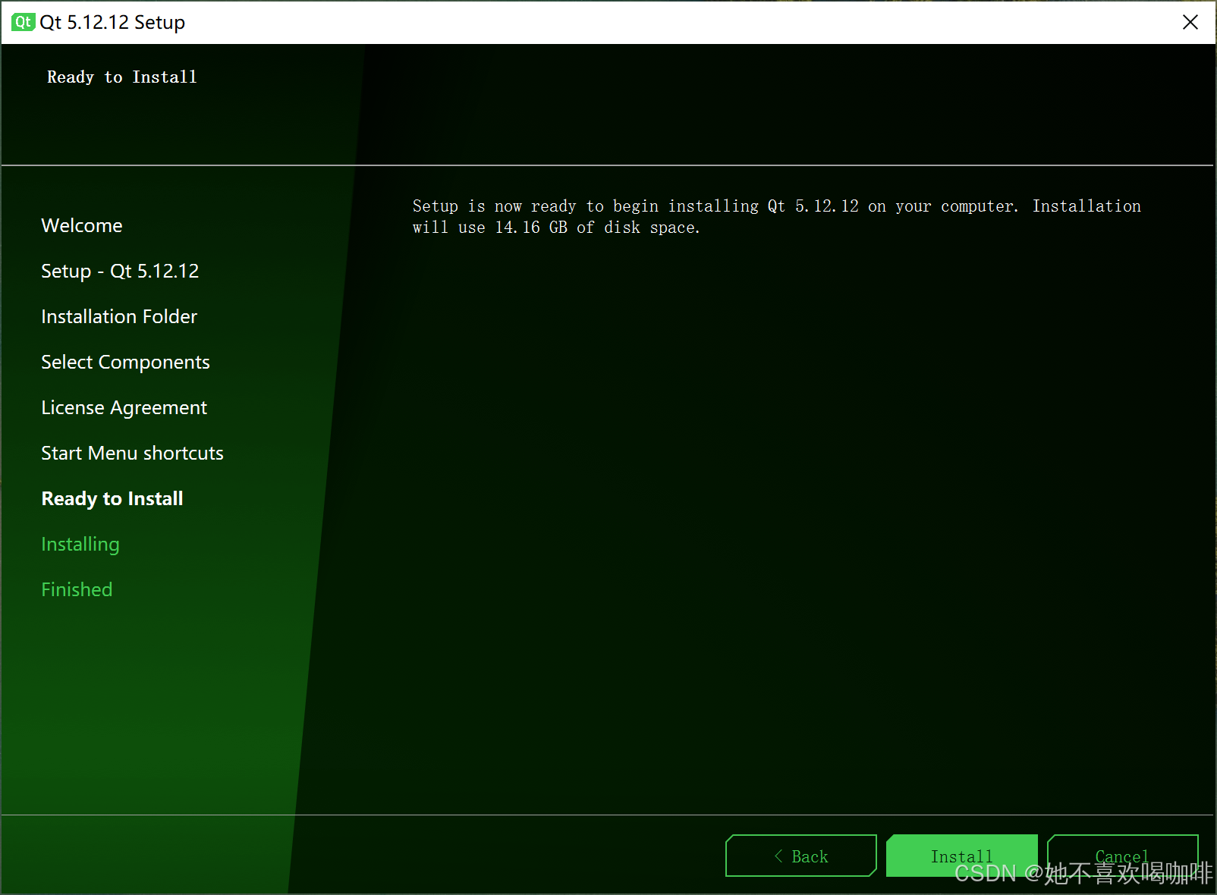Click the Qt logo icon in title bar
1217x895 pixels.
pos(23,22)
